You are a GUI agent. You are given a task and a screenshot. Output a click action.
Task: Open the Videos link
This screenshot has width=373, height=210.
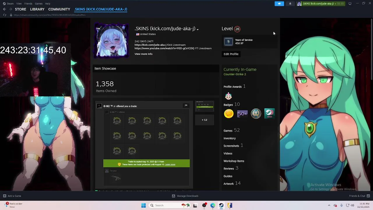pos(228,153)
